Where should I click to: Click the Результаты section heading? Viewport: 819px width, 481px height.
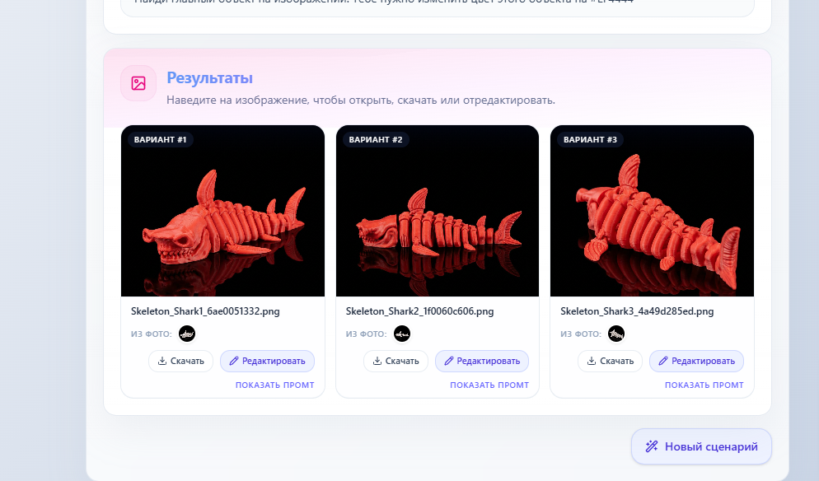(209, 78)
